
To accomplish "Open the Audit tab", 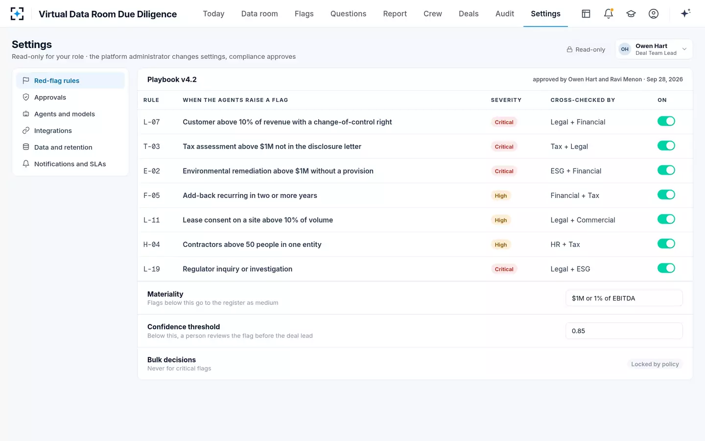I will tap(505, 14).
